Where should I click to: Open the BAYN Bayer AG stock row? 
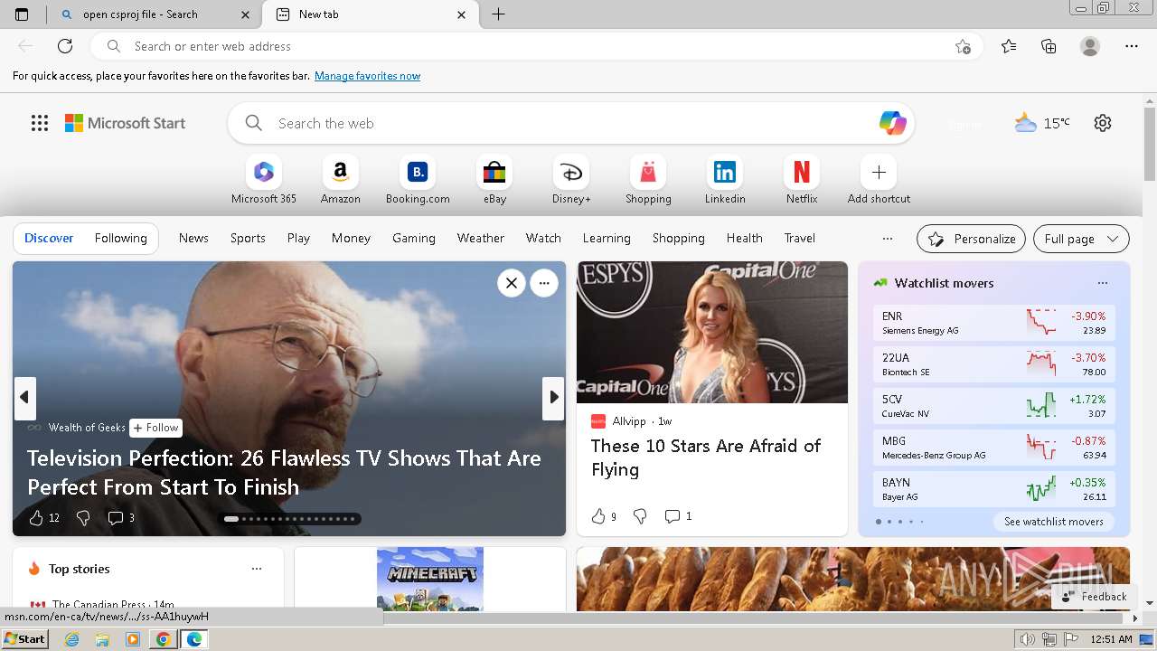(x=994, y=489)
